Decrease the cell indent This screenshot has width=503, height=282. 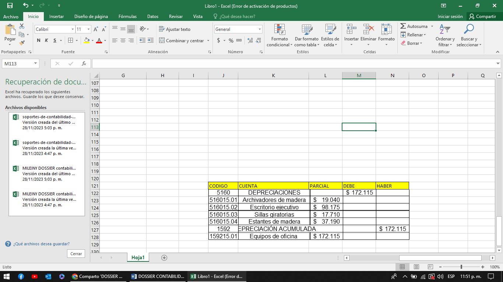[143, 40]
